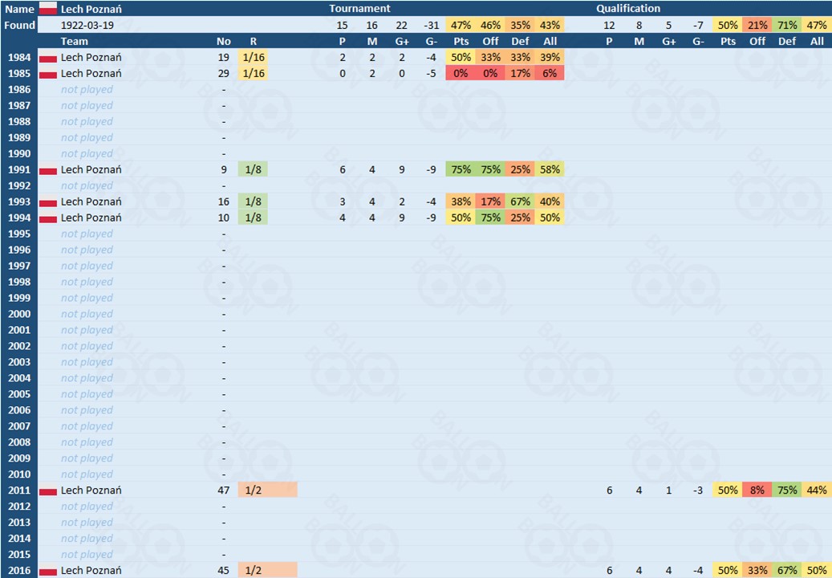The width and height of the screenshot is (832, 578).
Task: Click the Polish flag in the 1991 row
Action: tap(48, 170)
